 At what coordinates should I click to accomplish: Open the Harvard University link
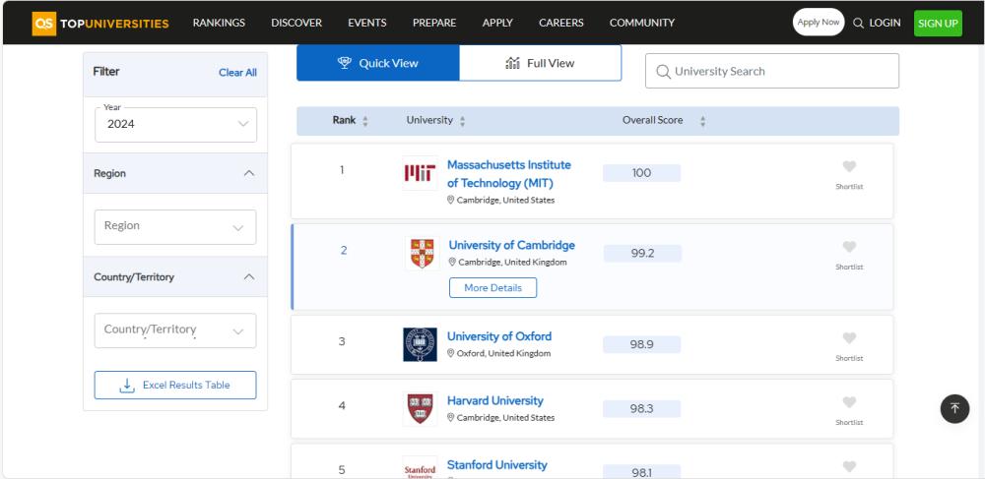495,400
